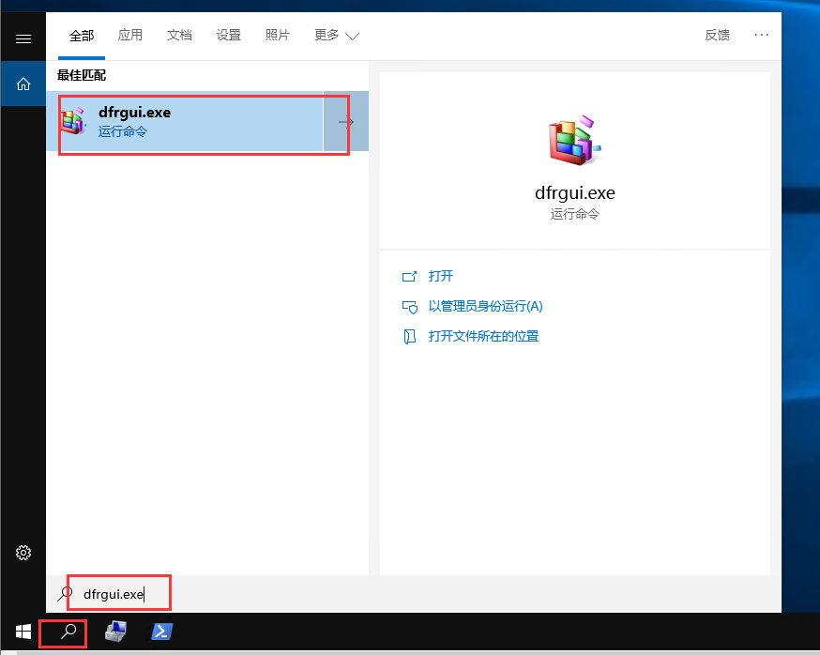Click the large dfrgui.exe icon in the preview pane

point(573,141)
